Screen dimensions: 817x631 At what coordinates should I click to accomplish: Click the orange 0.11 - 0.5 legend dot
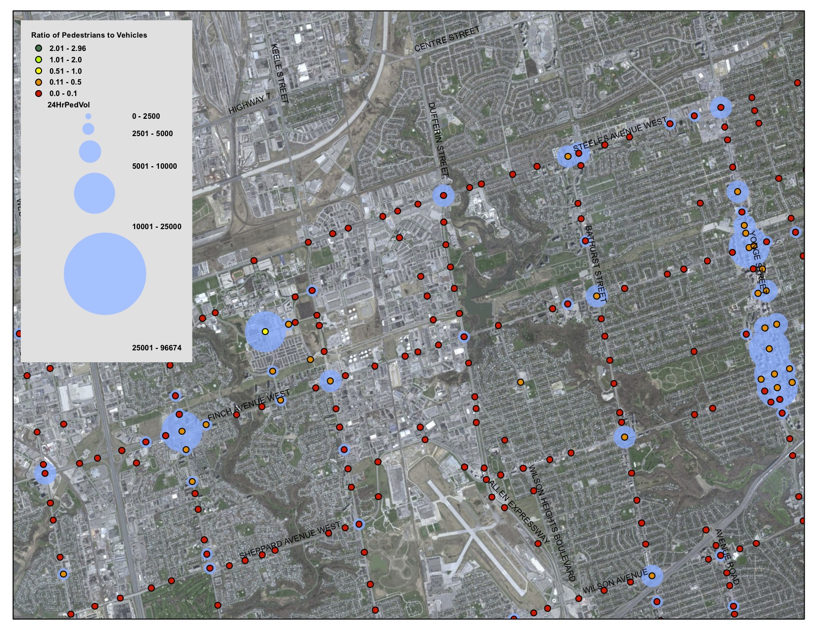tap(39, 82)
